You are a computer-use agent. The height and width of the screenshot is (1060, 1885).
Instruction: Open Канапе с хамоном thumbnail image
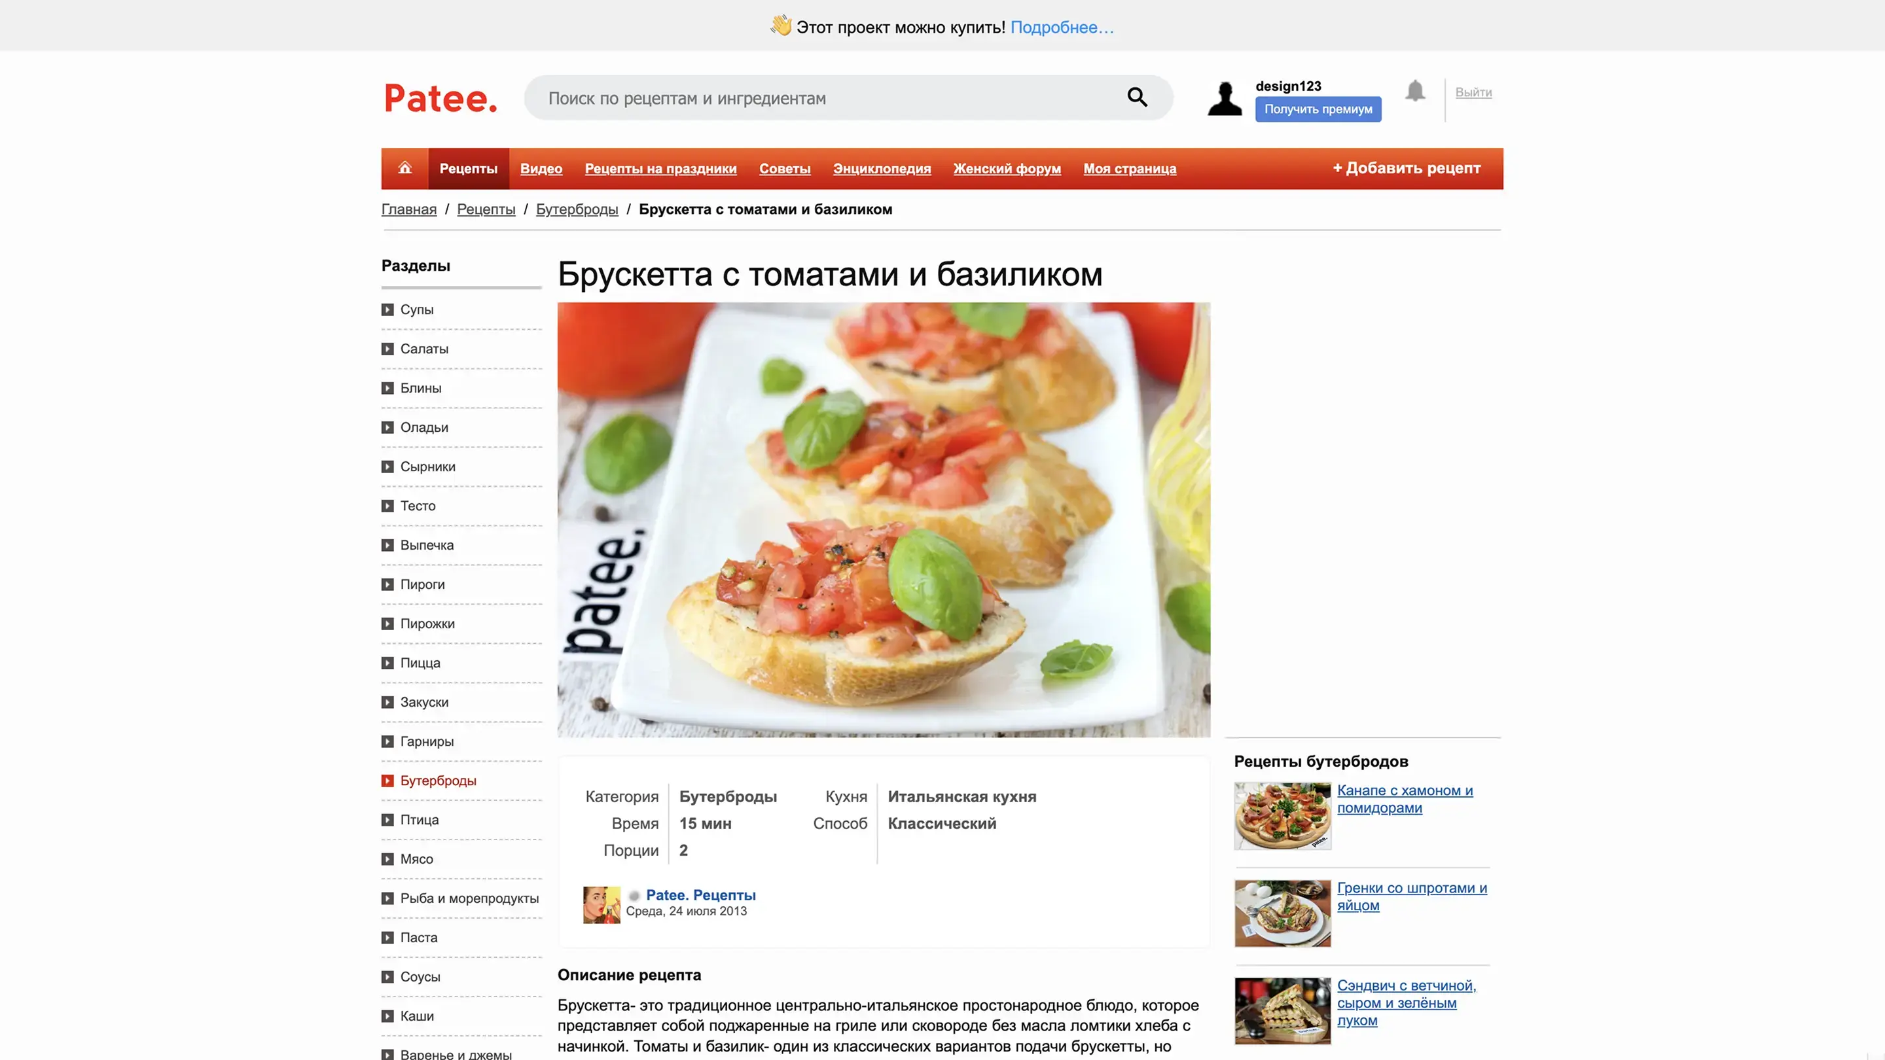click(1282, 816)
